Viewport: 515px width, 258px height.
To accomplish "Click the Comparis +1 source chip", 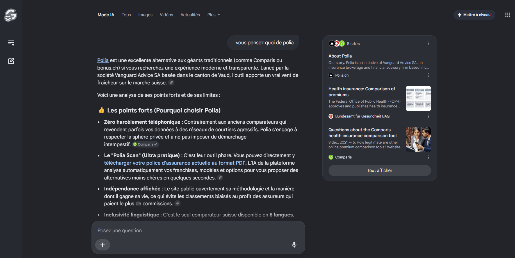I will [145, 144].
